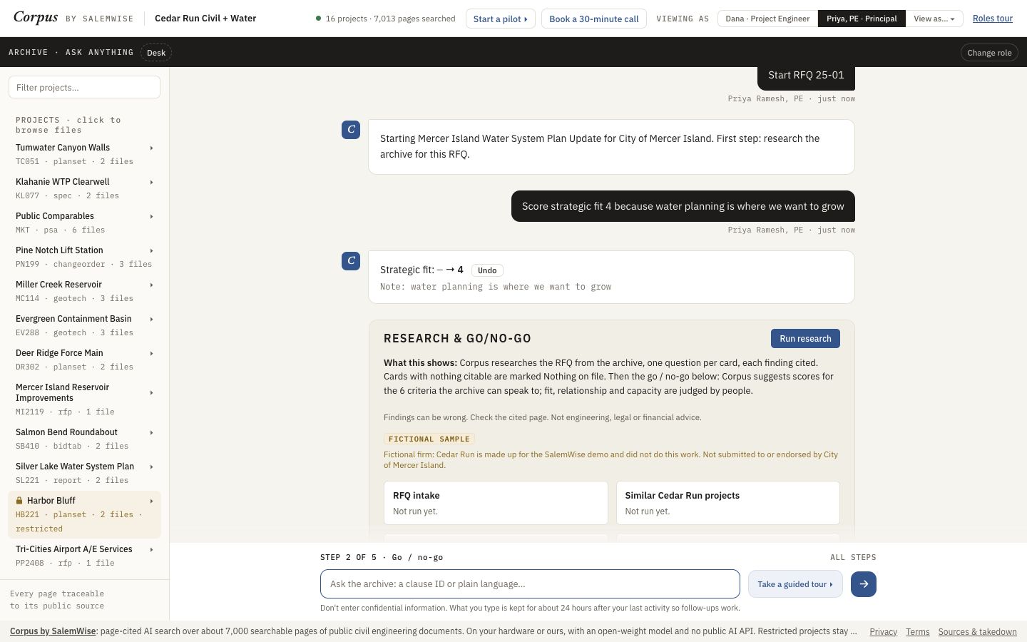Click the Harbor Bluff lock icon

[x=20, y=501]
